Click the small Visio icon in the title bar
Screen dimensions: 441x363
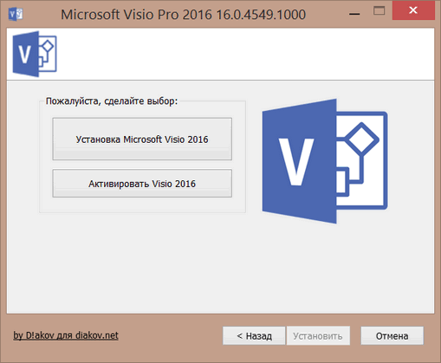point(16,14)
